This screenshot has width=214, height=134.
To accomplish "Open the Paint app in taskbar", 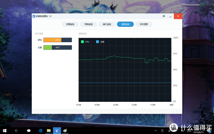I will (65, 130).
